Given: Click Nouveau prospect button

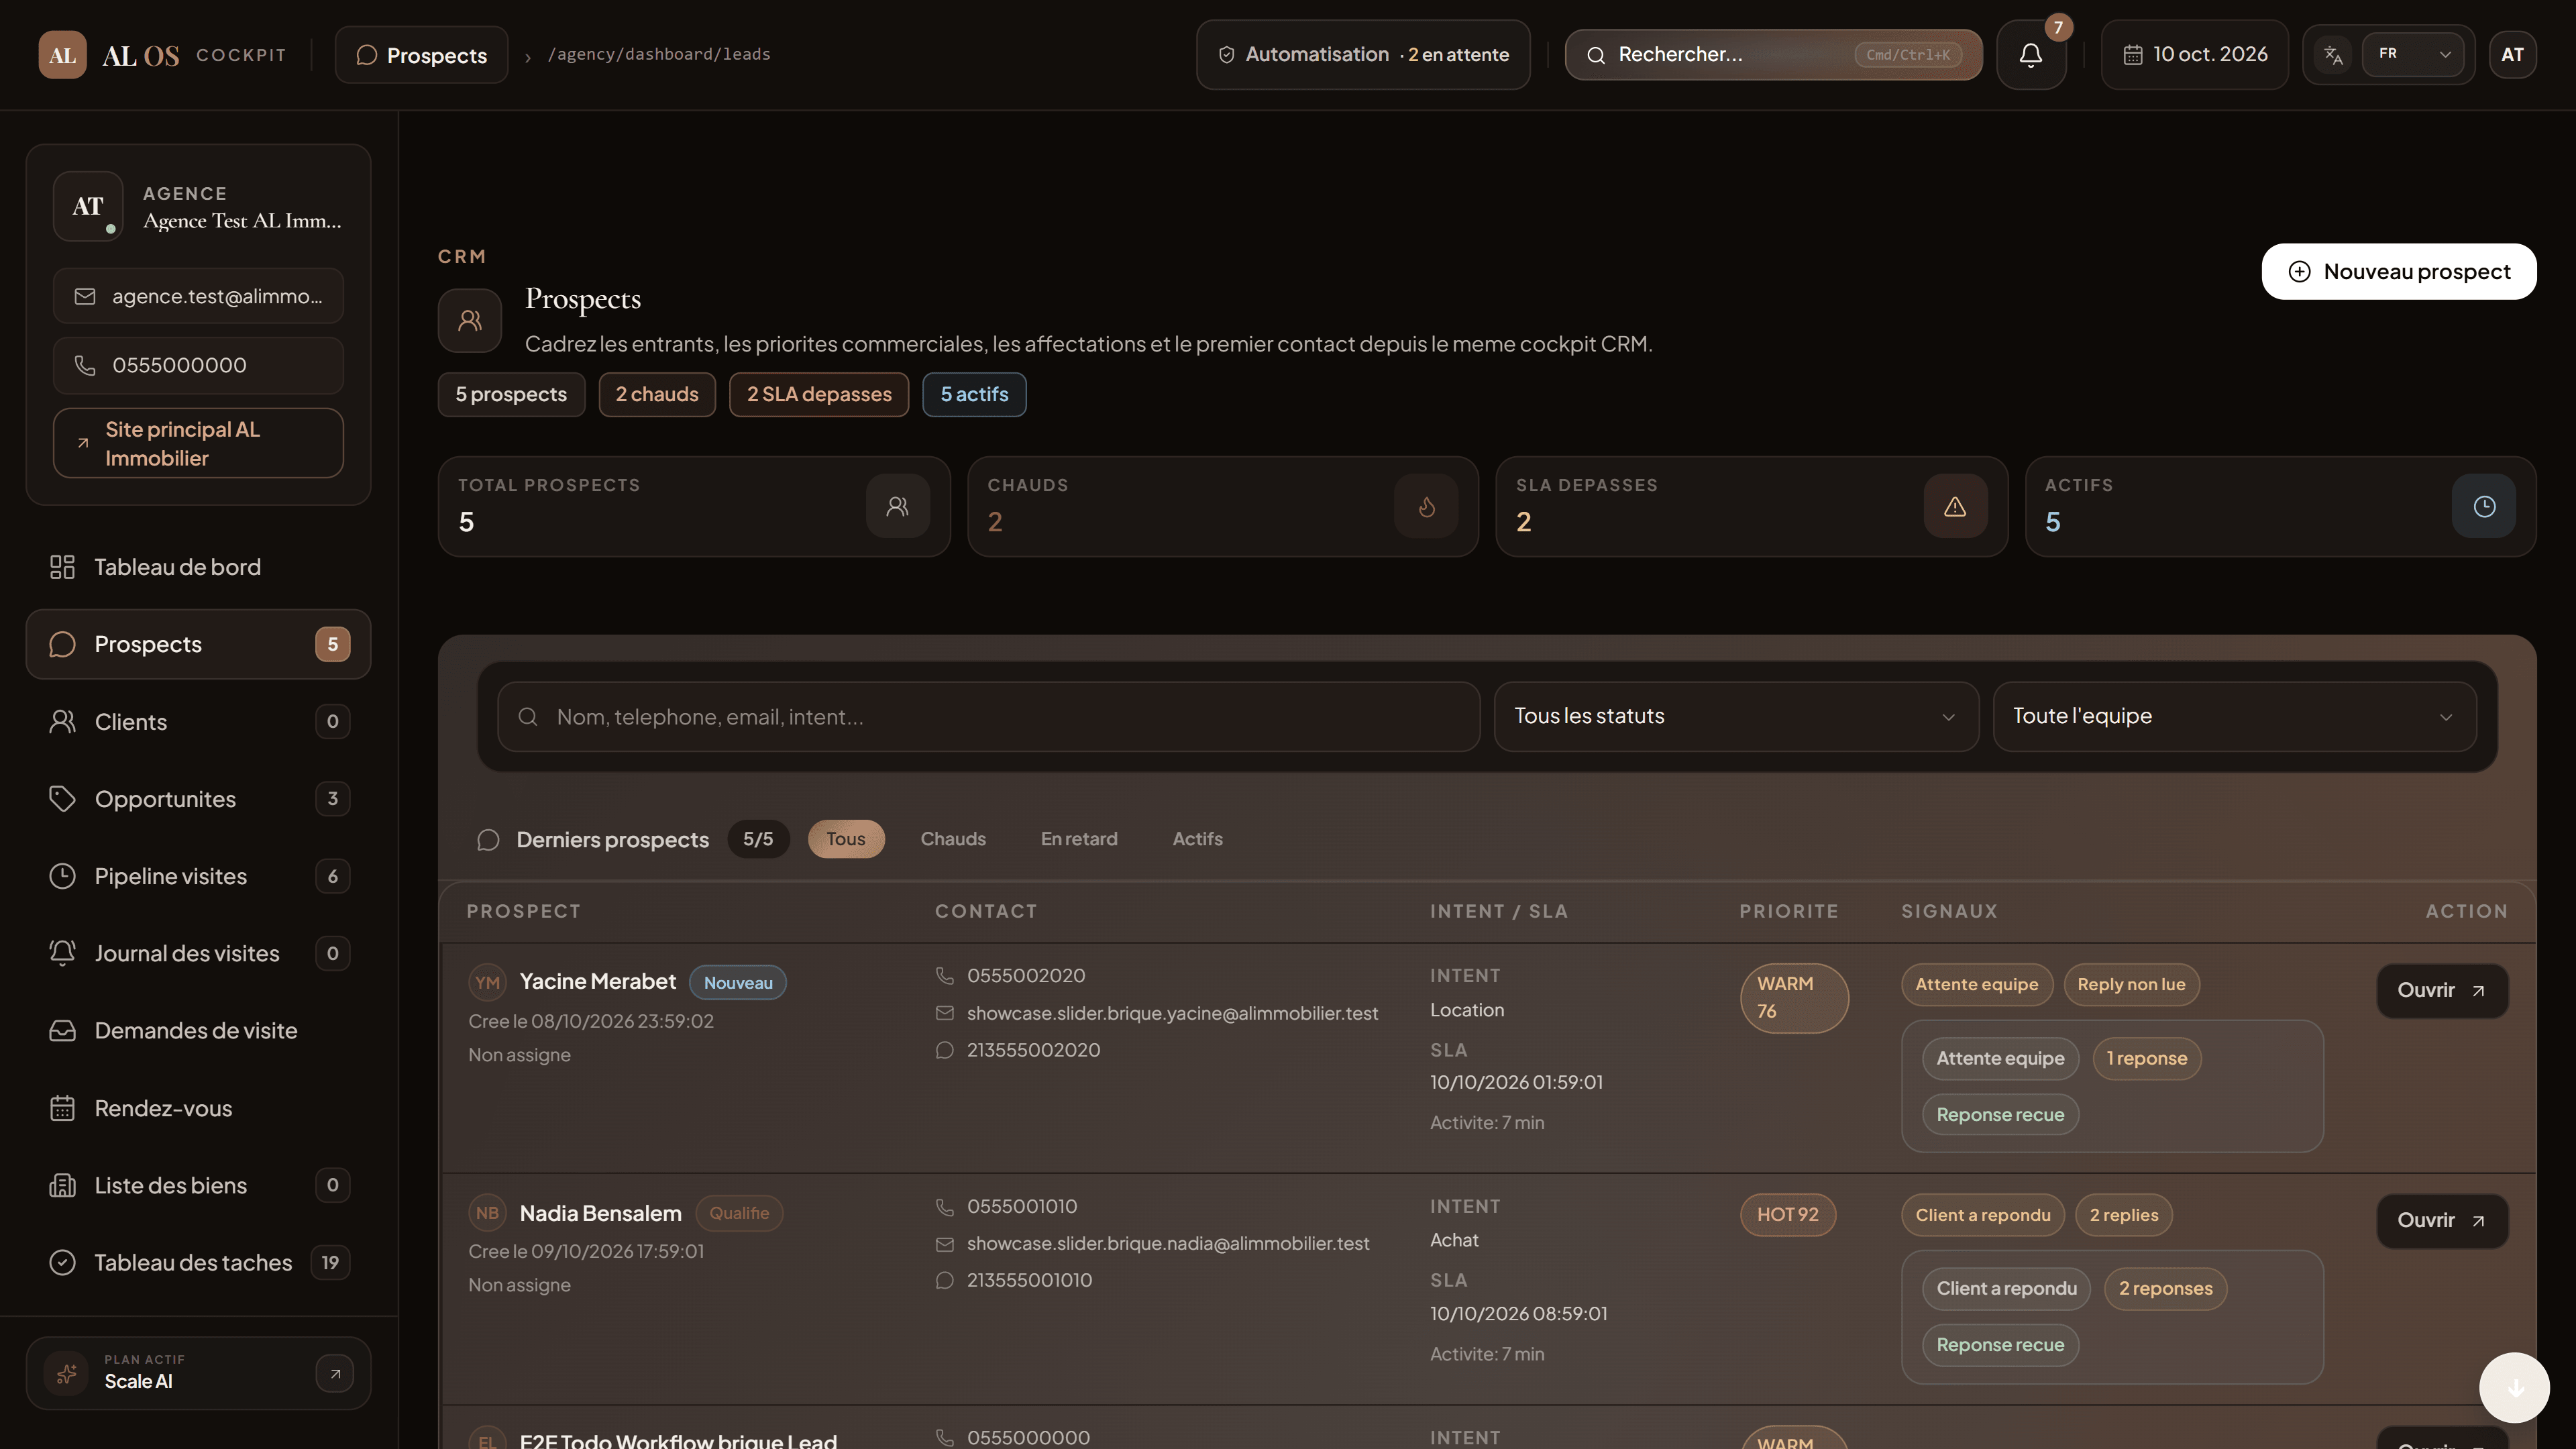Looking at the screenshot, I should tap(2398, 272).
